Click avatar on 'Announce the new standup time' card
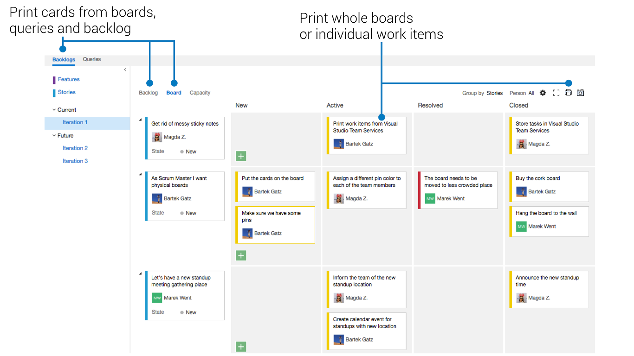This screenshot has height=356, width=634. click(x=521, y=298)
